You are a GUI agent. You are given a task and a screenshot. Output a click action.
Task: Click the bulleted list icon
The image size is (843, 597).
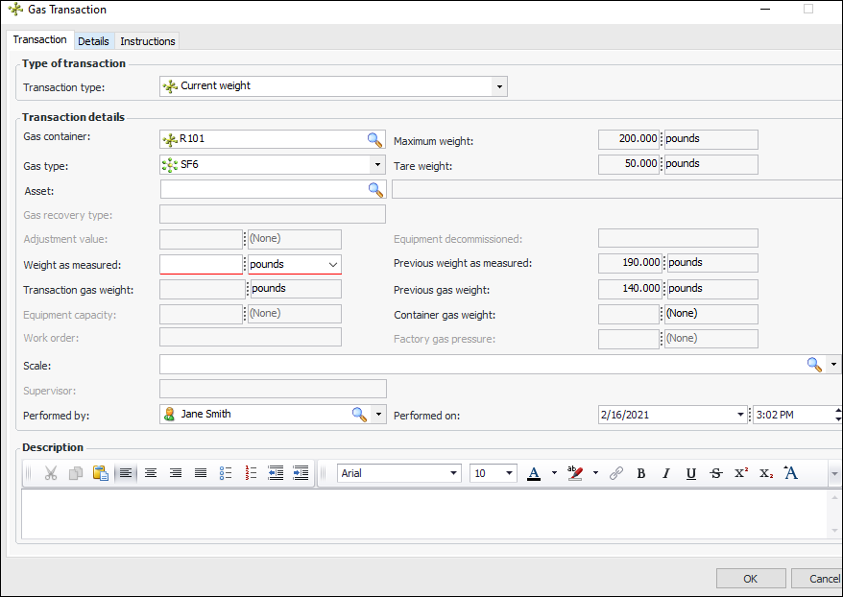click(x=226, y=473)
